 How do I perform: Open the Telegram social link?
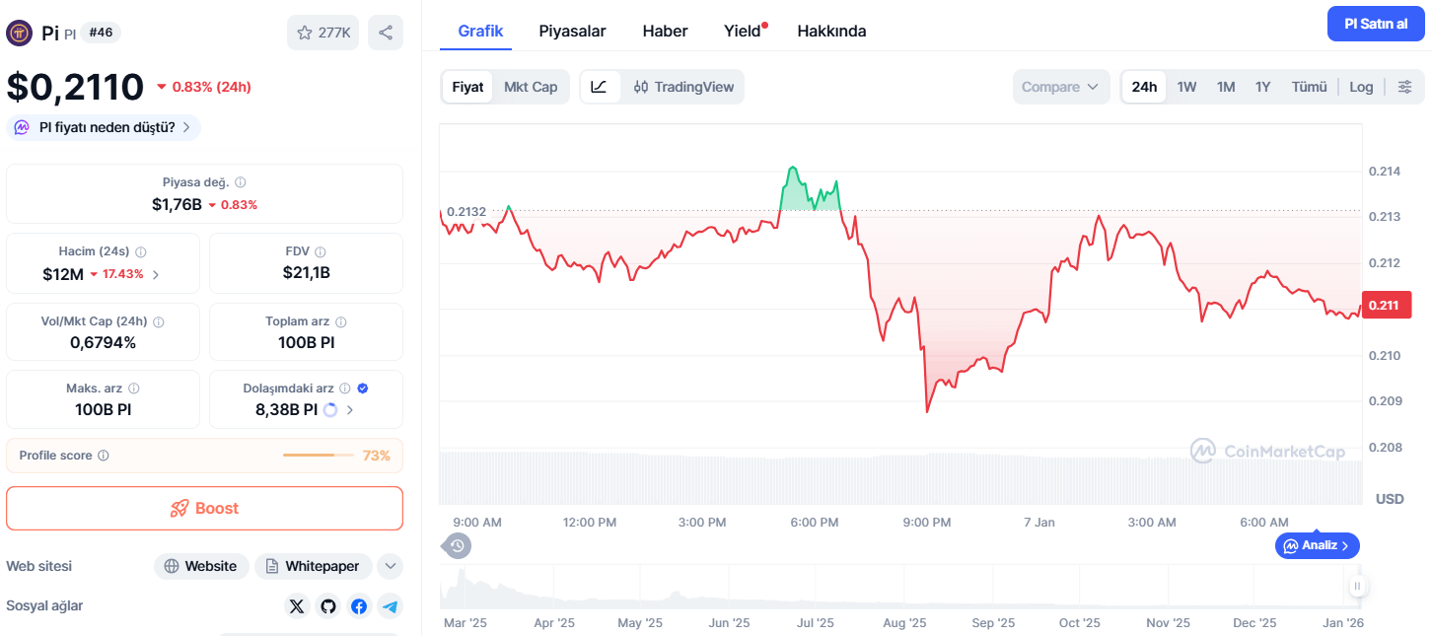pyautogui.click(x=391, y=606)
